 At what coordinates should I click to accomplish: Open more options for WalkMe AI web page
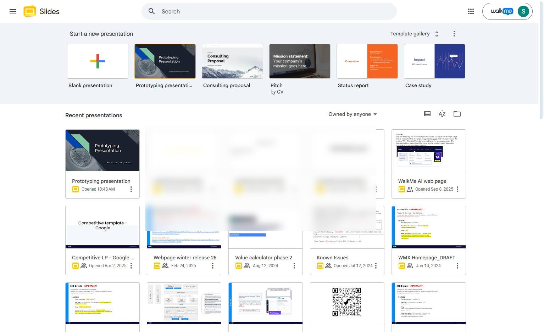pyautogui.click(x=457, y=189)
